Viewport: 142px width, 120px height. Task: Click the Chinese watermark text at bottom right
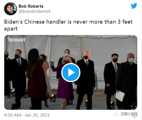tap(129, 114)
